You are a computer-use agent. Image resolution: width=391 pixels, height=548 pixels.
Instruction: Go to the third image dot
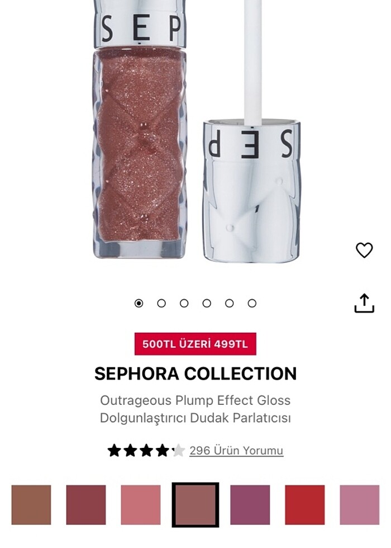coord(184,303)
